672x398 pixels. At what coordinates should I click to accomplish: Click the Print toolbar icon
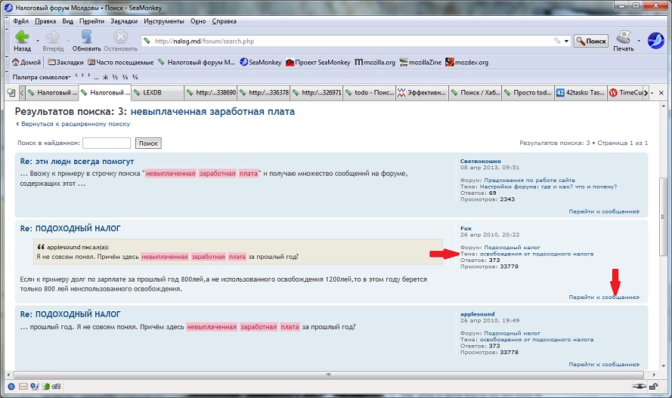[623, 37]
